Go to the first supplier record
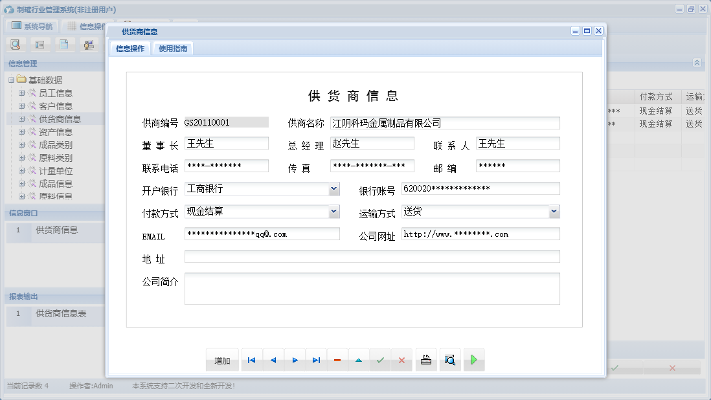This screenshot has width=711, height=400. [x=252, y=360]
